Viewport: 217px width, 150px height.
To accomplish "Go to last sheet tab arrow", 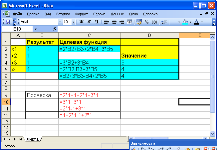I will coord(21,139).
